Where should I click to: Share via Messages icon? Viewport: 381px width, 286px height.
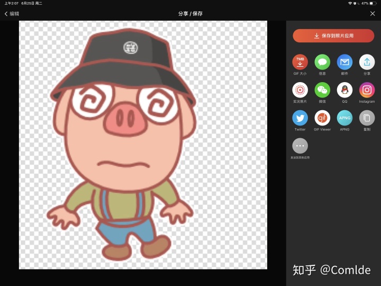322,62
